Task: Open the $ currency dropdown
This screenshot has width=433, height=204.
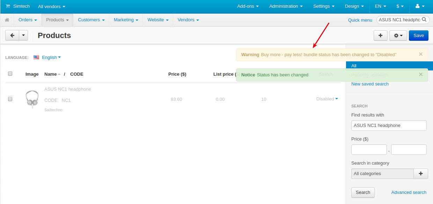Action: pos(400,6)
